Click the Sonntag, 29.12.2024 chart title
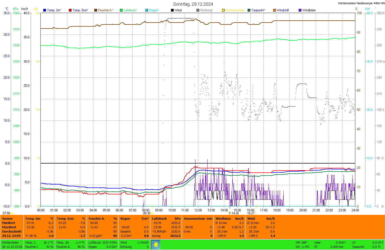 [x=193, y=4]
